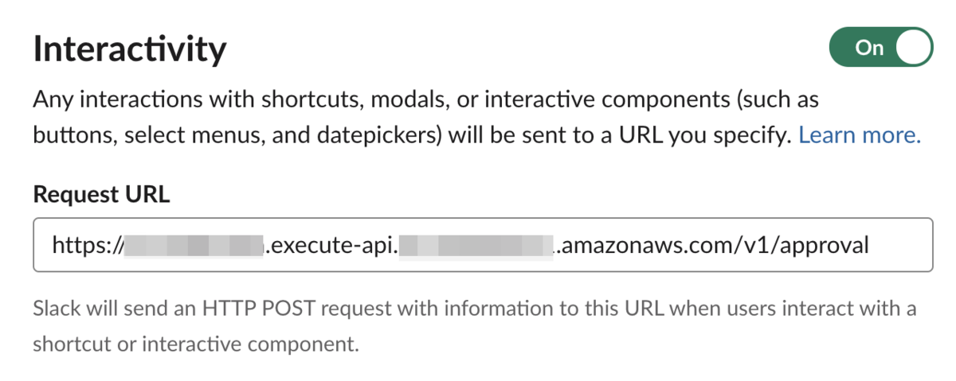This screenshot has width=956, height=381.
Task: Click the "Request URL" field label
Action: point(101,195)
